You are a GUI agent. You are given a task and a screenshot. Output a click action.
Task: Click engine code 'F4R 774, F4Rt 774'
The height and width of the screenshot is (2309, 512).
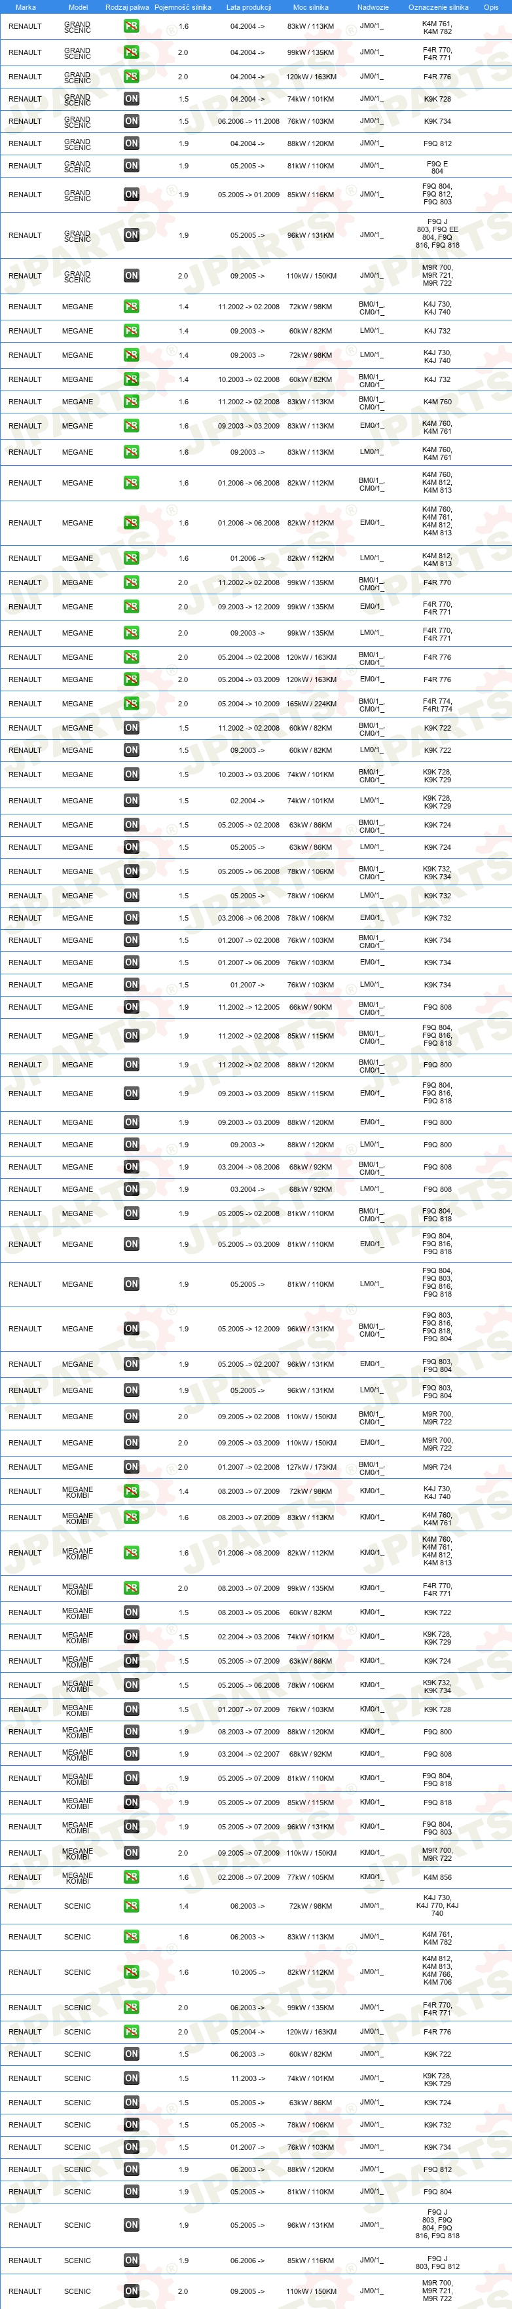click(438, 704)
